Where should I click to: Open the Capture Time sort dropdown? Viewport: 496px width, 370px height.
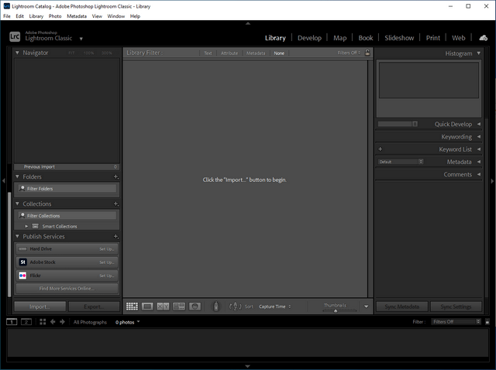274,307
